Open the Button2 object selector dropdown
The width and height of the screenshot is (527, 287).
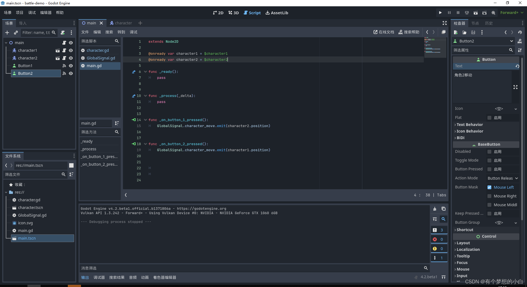[483, 41]
